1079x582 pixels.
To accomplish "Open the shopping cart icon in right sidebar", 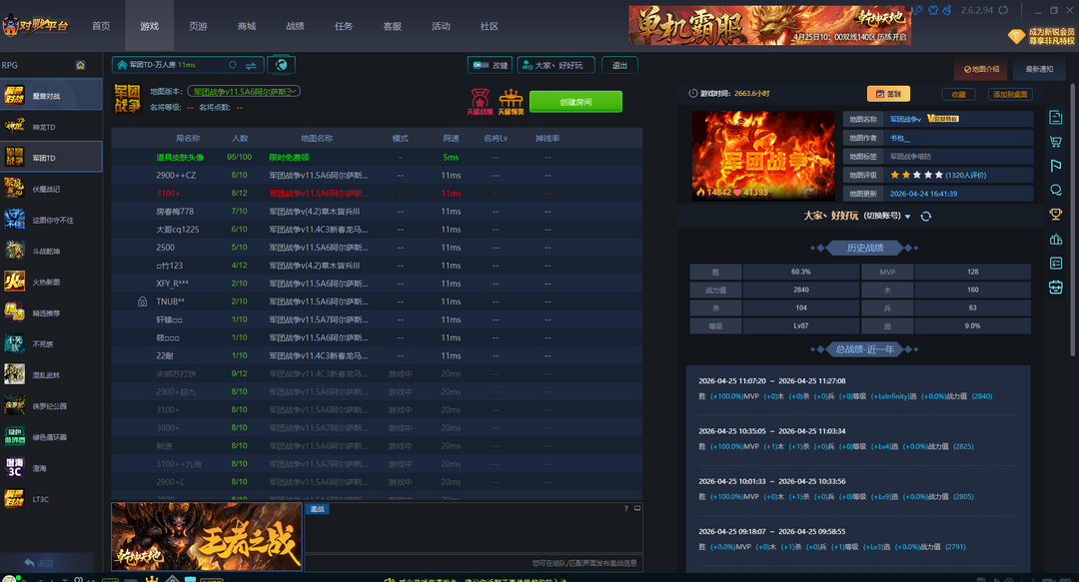I will (x=1056, y=142).
